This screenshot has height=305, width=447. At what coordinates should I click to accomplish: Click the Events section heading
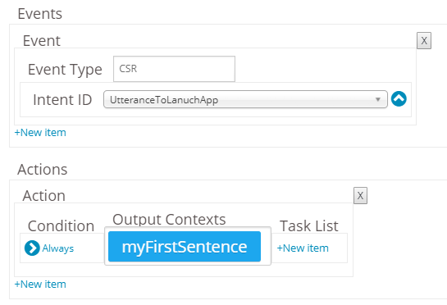[40, 14]
